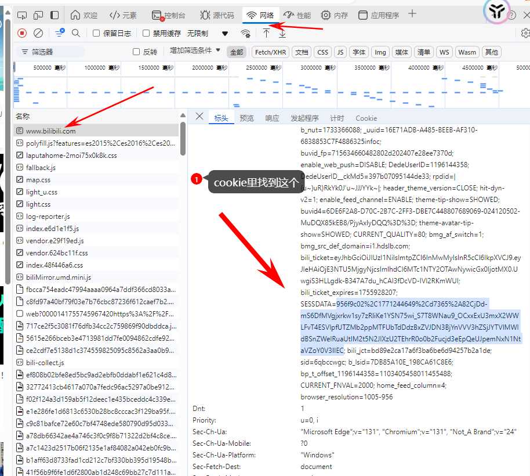Click 2500000 毫秒 timeline marker

click(x=263, y=68)
